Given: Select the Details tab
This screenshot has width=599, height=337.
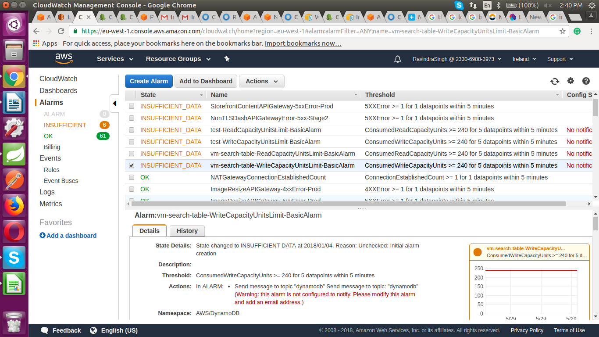Looking at the screenshot, I should (x=150, y=231).
